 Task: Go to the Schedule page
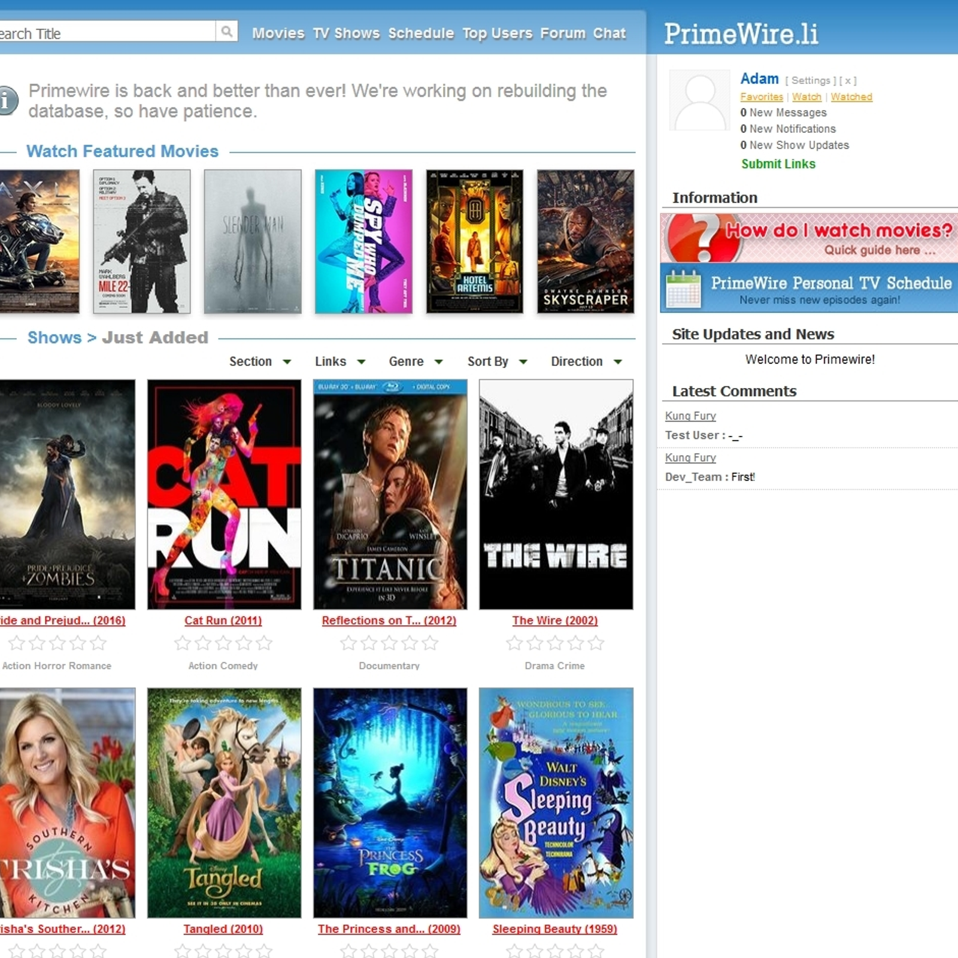(x=421, y=33)
